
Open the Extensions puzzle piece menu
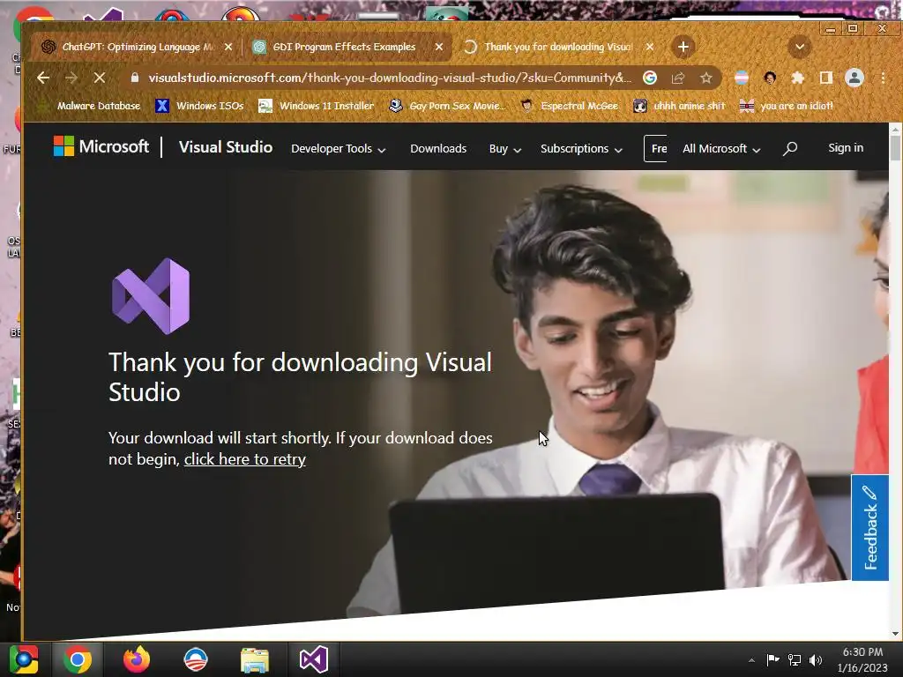pos(797,78)
